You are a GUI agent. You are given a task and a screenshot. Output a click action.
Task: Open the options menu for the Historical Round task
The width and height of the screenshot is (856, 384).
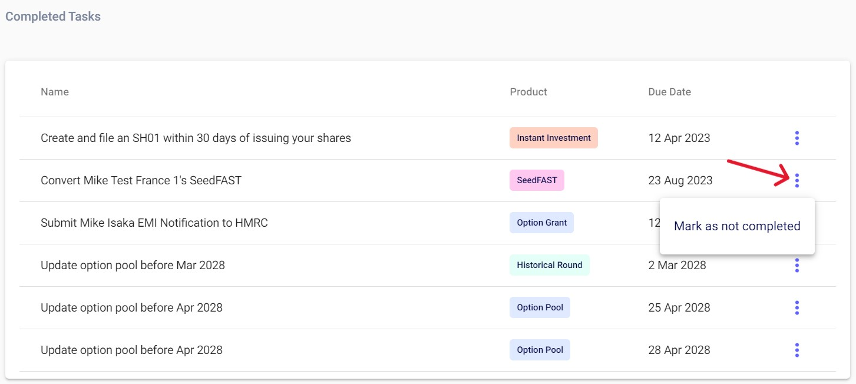(796, 265)
